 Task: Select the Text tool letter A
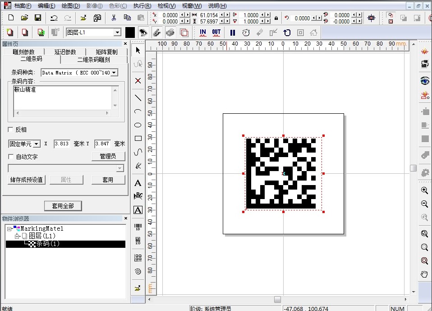(138, 183)
